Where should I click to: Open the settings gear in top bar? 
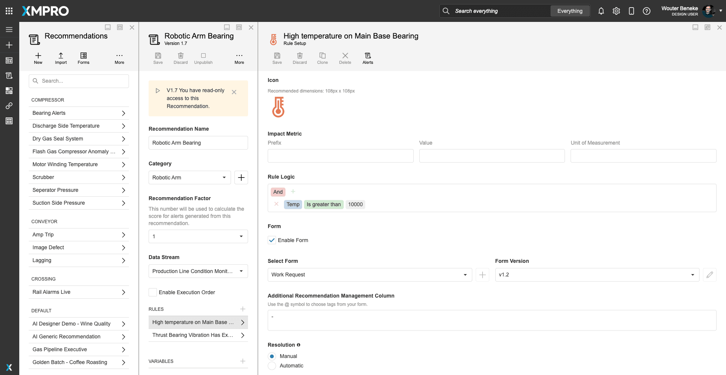pyautogui.click(x=616, y=11)
